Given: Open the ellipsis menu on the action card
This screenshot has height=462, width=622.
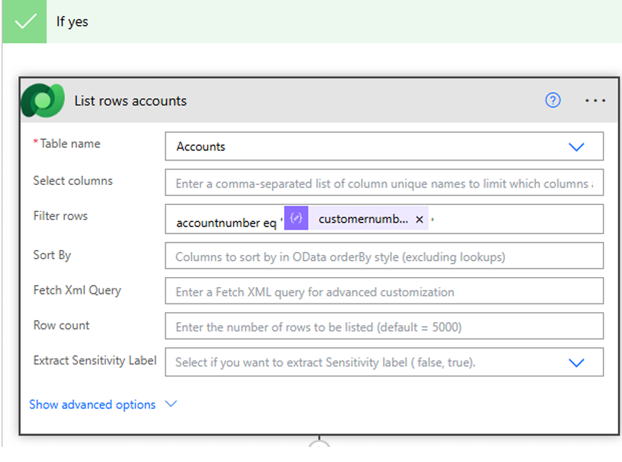Looking at the screenshot, I should point(595,101).
